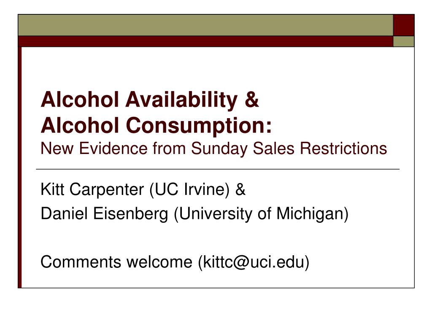Select the 'Alcohol Availability &' title line
The height and width of the screenshot is (324, 432).
(x=150, y=100)
